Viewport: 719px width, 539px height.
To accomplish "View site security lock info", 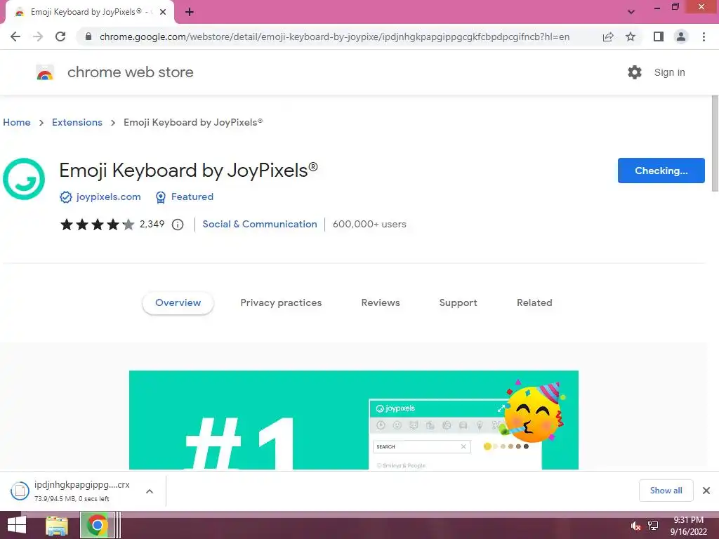I will tap(88, 36).
